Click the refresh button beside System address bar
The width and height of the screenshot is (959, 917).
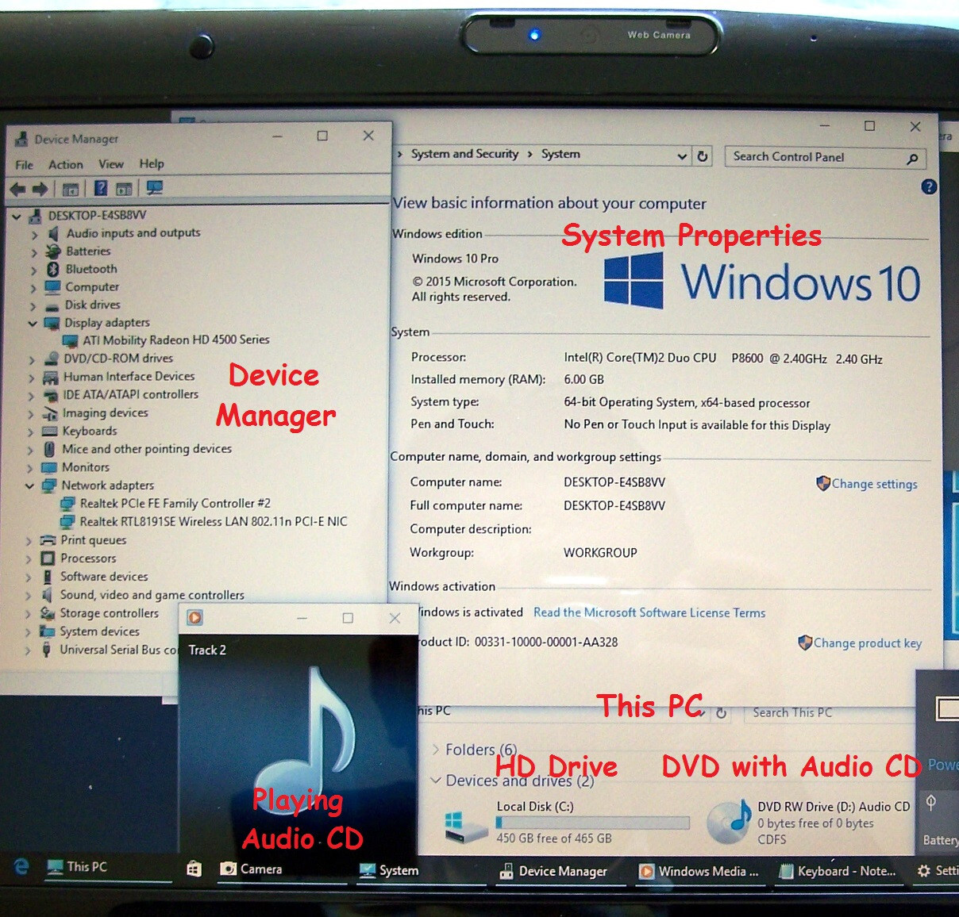[x=703, y=156]
